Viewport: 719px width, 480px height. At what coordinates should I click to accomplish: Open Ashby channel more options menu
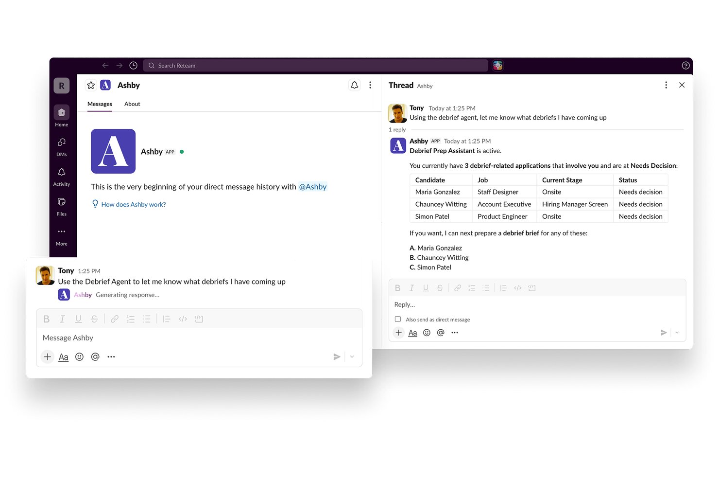(x=370, y=85)
